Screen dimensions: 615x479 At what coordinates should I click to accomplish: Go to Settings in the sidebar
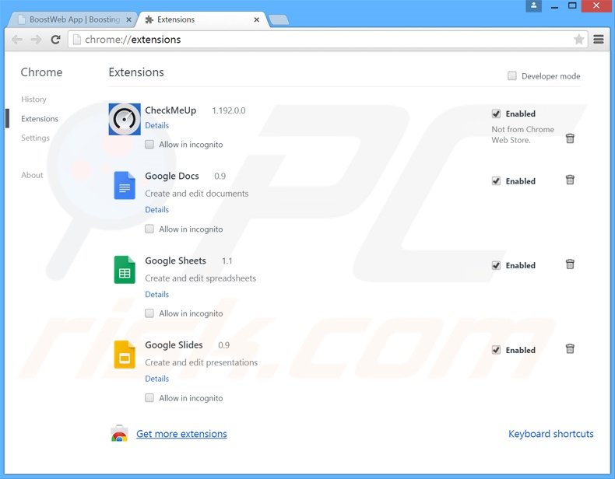35,138
